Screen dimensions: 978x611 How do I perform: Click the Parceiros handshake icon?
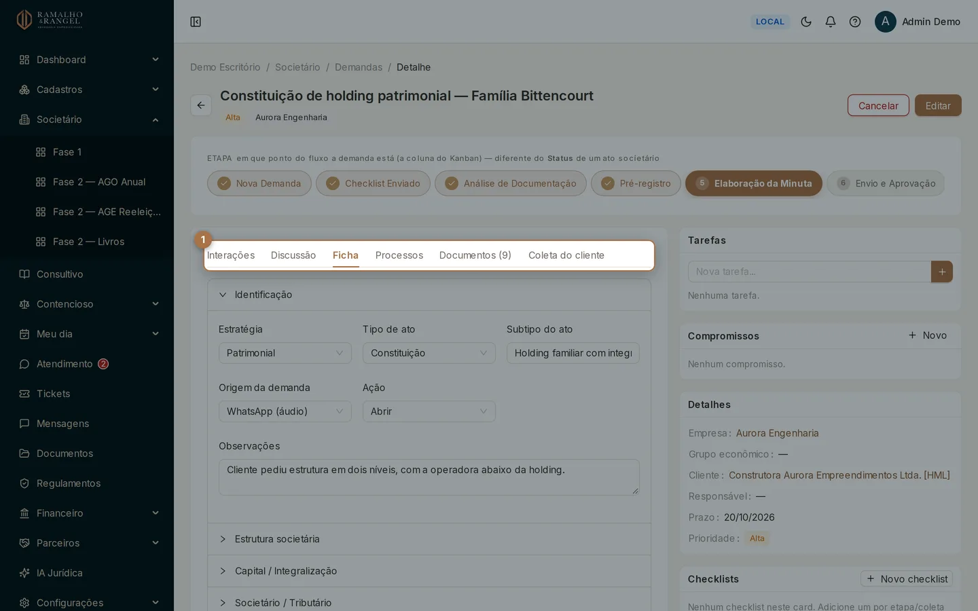24,543
